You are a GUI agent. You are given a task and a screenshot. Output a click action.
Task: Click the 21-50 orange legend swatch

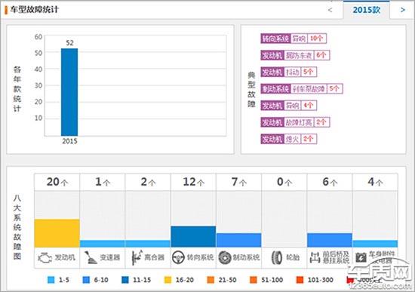(x=211, y=280)
